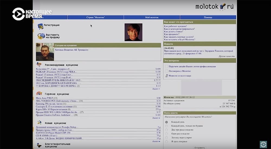Click the Благотворительные аукционы icon

point(39,145)
